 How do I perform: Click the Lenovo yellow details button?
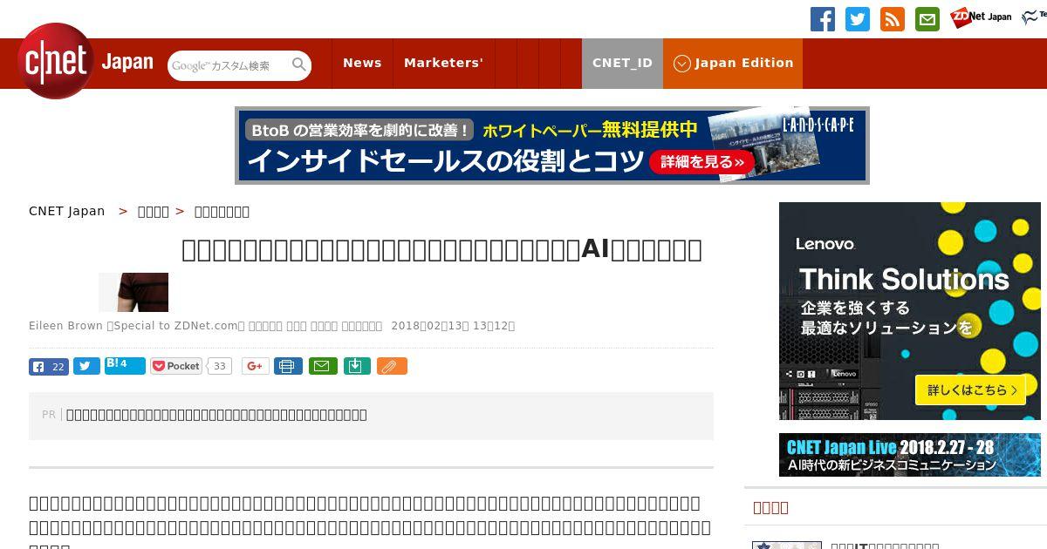coord(970,390)
